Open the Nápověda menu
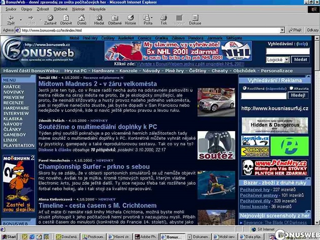Image resolution: width=320 pixels, height=240 pixels. click(98, 9)
